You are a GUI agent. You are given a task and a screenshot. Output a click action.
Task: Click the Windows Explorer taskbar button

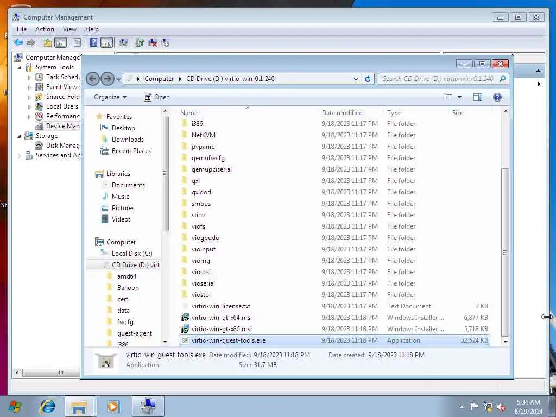[79, 406]
